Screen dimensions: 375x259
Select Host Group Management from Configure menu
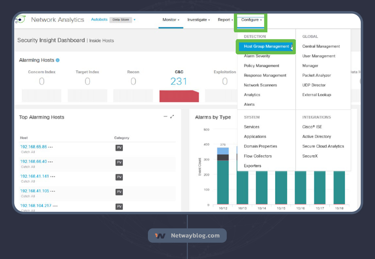coord(266,47)
